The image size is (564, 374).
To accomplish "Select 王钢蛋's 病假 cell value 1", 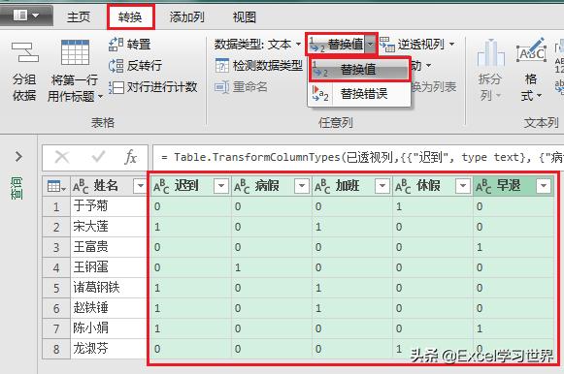I will coord(272,267).
